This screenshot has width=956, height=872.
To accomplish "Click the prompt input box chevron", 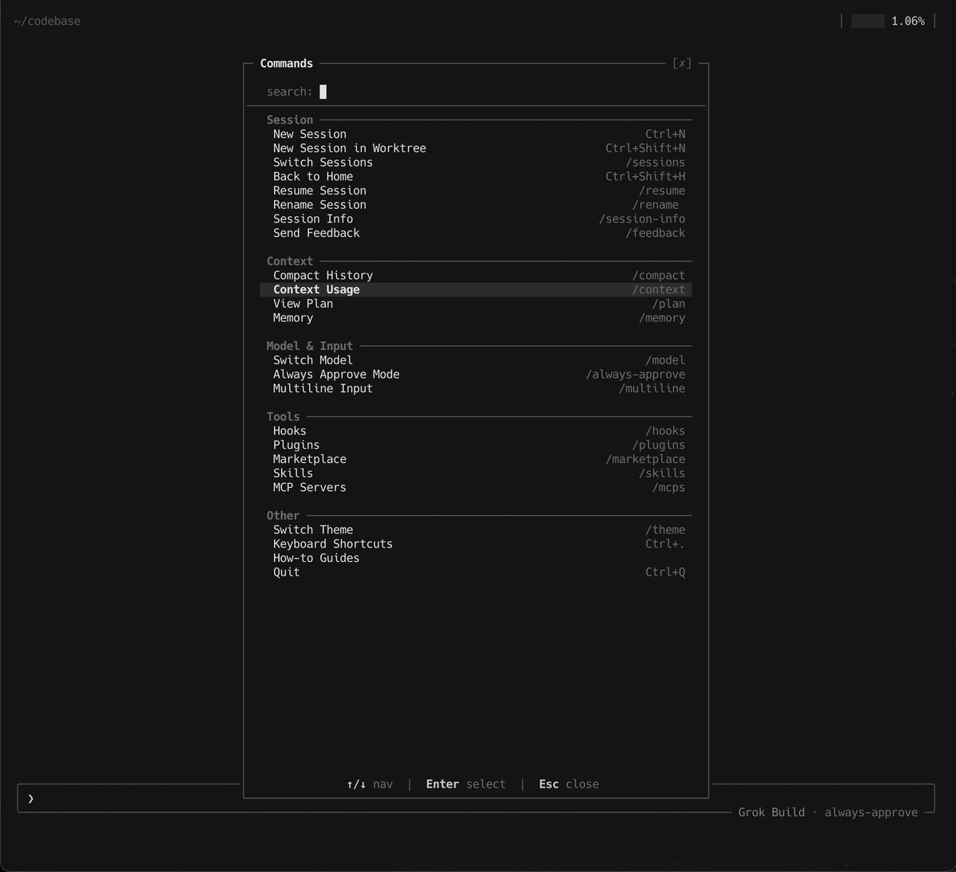I will (31, 798).
